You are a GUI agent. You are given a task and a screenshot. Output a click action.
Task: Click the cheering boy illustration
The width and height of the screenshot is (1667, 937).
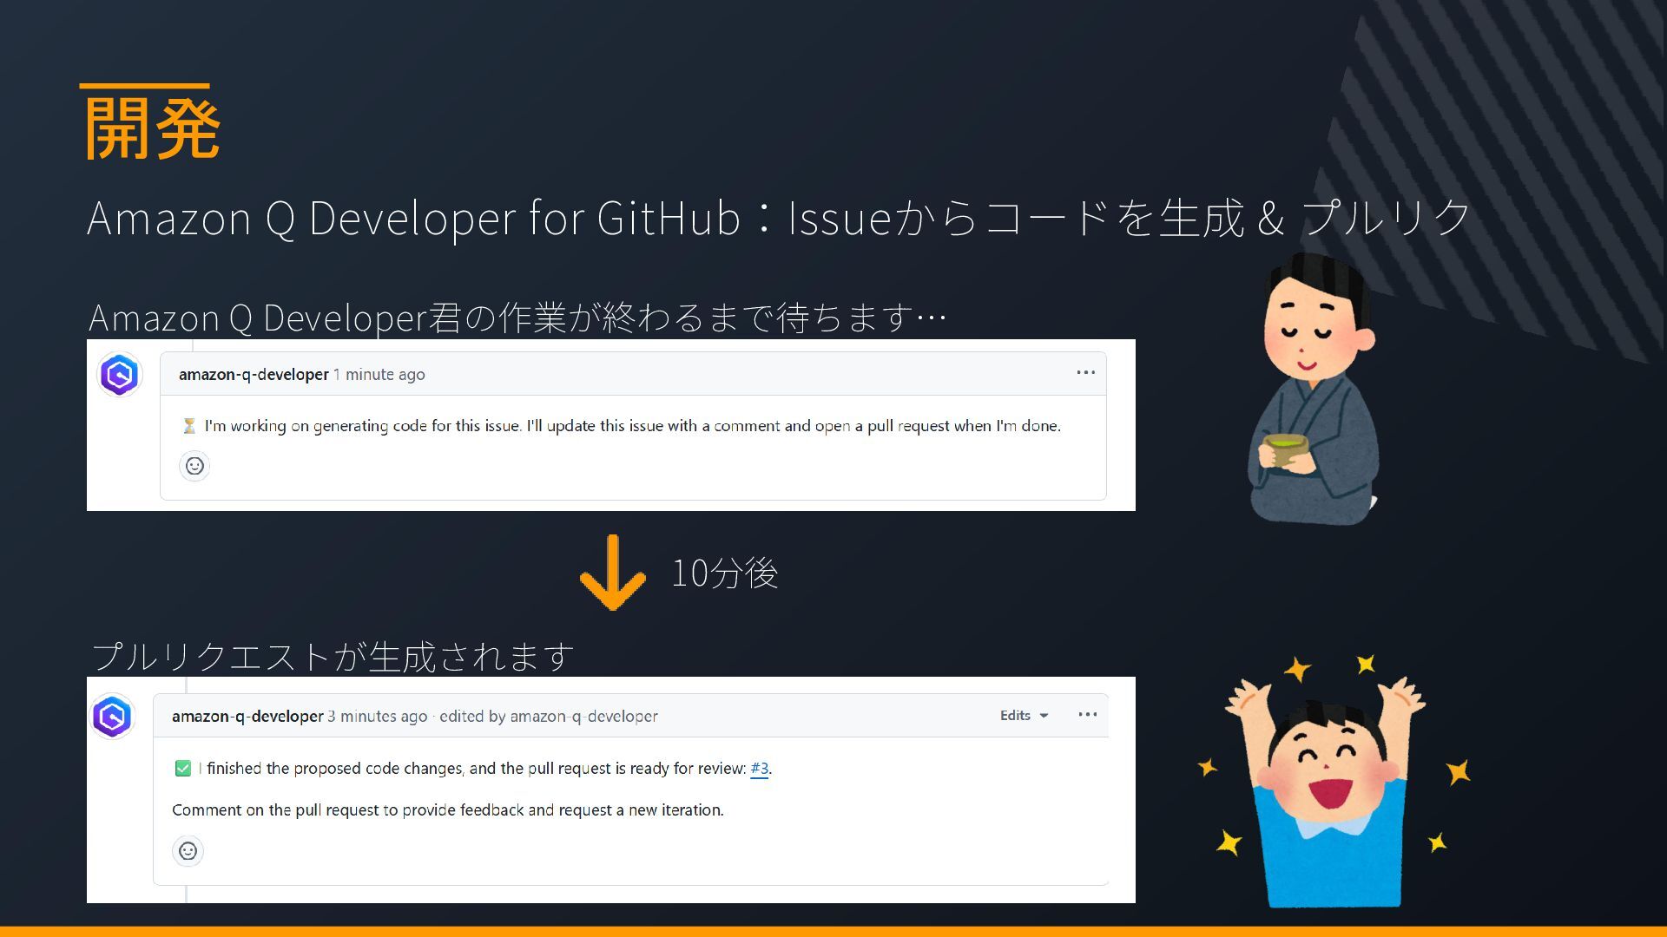1333,781
